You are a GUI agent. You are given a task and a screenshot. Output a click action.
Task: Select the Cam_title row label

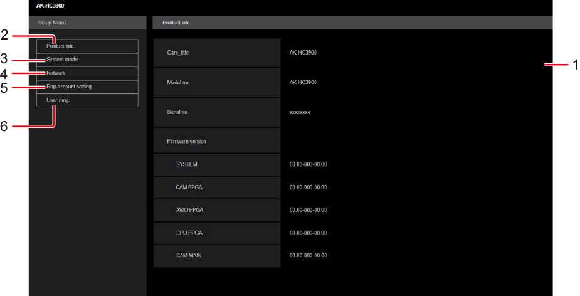[178, 53]
